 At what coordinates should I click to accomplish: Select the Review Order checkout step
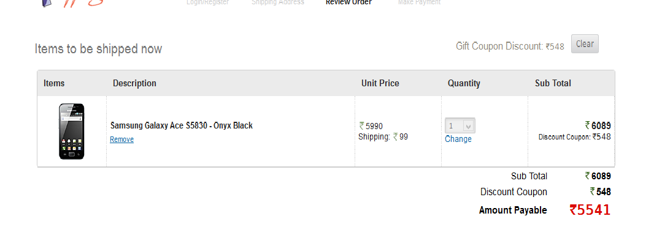[x=348, y=2]
